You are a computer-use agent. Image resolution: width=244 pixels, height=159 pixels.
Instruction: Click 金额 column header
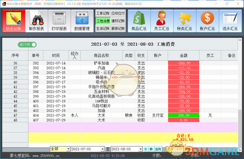pos(184,55)
